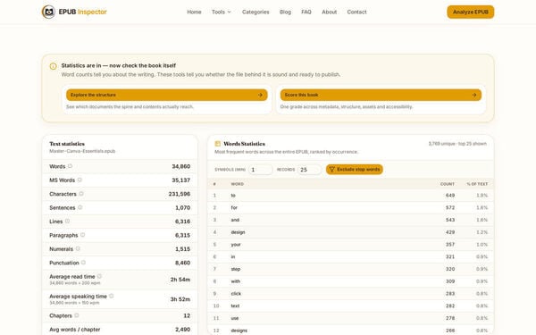The height and width of the screenshot is (335, 536).
Task: Show info for Sentences statistic
Action: click(x=80, y=207)
